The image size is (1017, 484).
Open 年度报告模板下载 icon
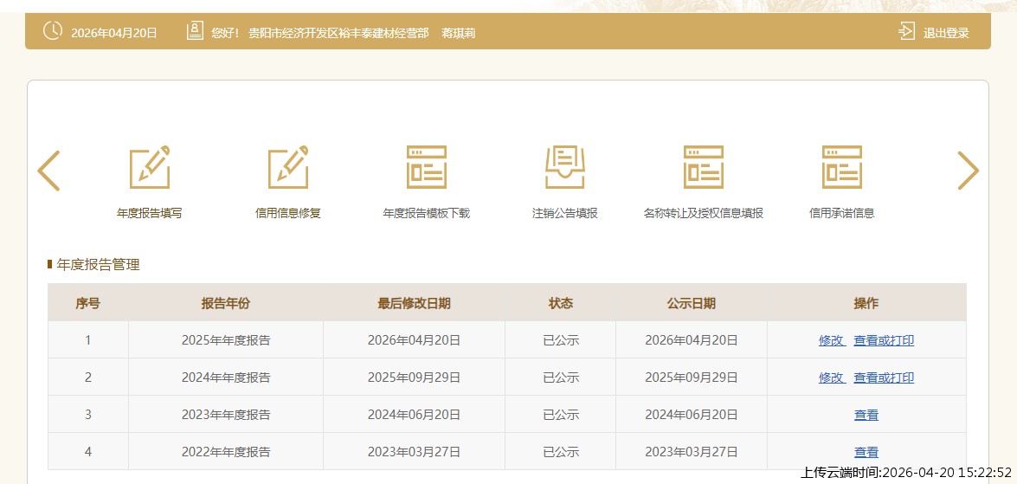[426, 168]
